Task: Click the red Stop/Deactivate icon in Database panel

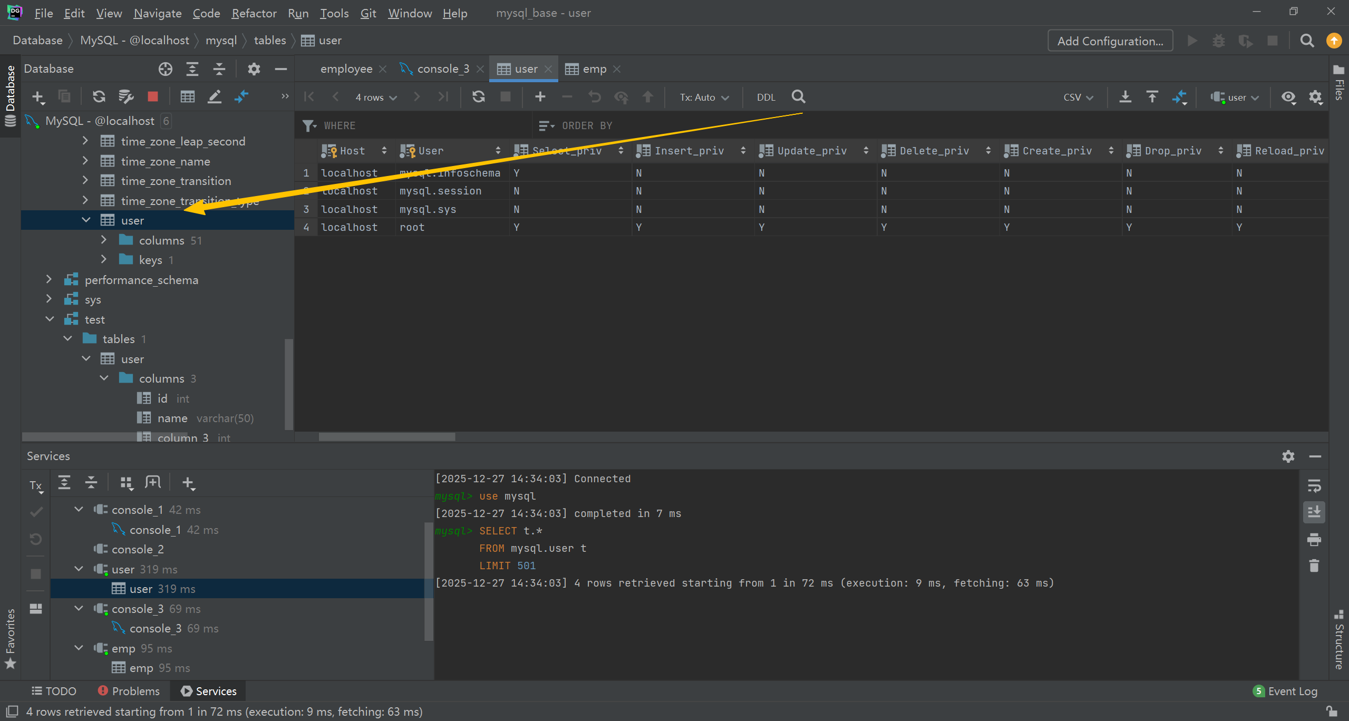Action: 153,97
